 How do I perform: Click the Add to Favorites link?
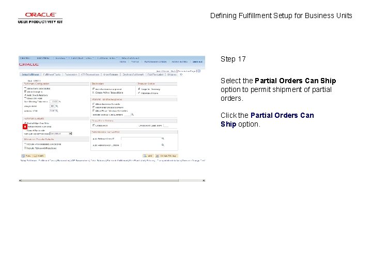coord(179,61)
